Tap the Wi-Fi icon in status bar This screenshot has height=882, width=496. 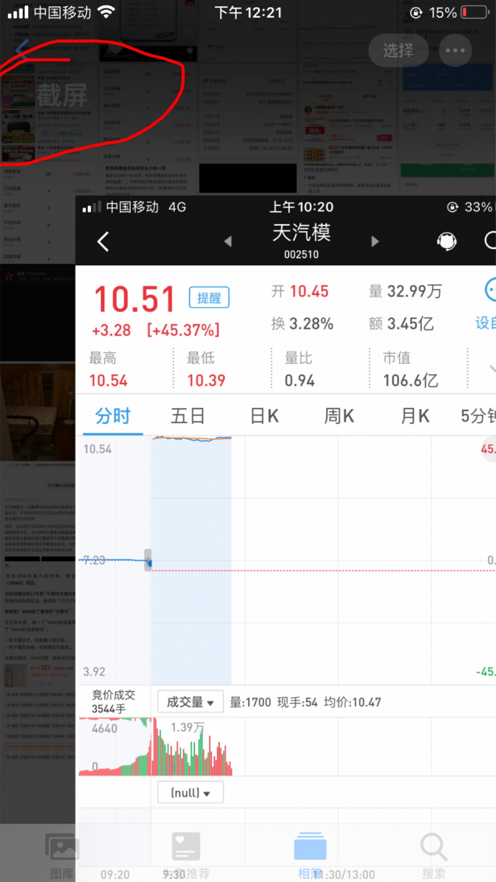tap(107, 12)
